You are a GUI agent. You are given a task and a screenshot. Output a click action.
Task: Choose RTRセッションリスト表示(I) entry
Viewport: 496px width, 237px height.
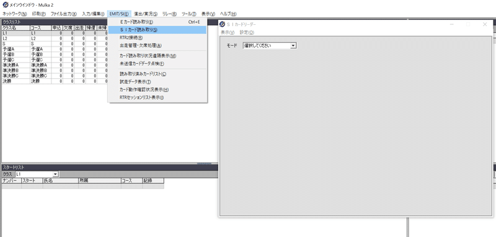(x=157, y=97)
